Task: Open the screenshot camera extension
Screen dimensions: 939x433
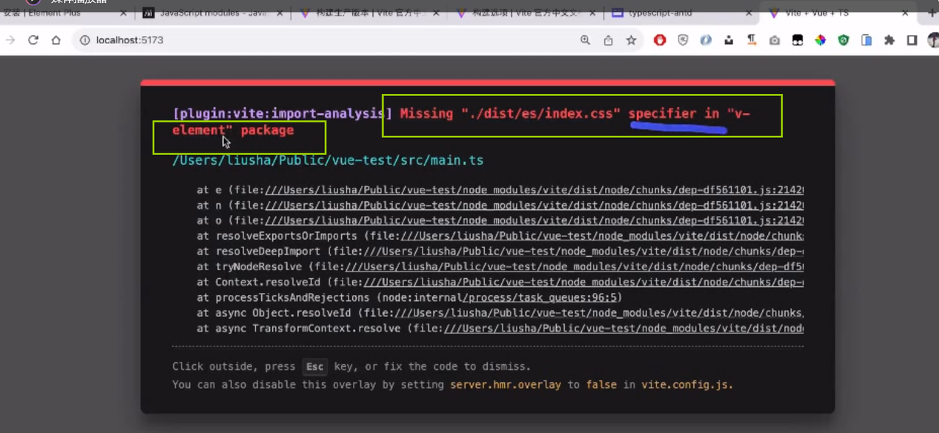Action: click(x=774, y=40)
